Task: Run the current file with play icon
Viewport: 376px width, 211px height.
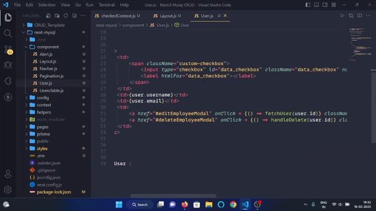Action: 342,16
